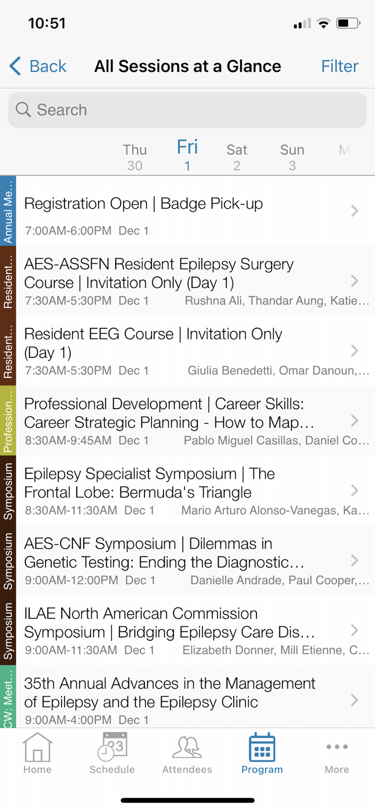375x811 pixels.
Task: Tap the Search input field
Action: pos(187,109)
